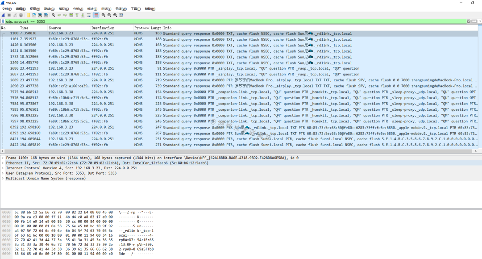Toggle auto-scroll during live capture
The image size is (482, 259).
[x=88, y=15]
